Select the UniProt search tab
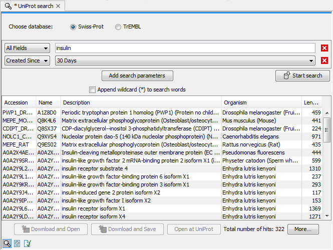 click(x=33, y=6)
